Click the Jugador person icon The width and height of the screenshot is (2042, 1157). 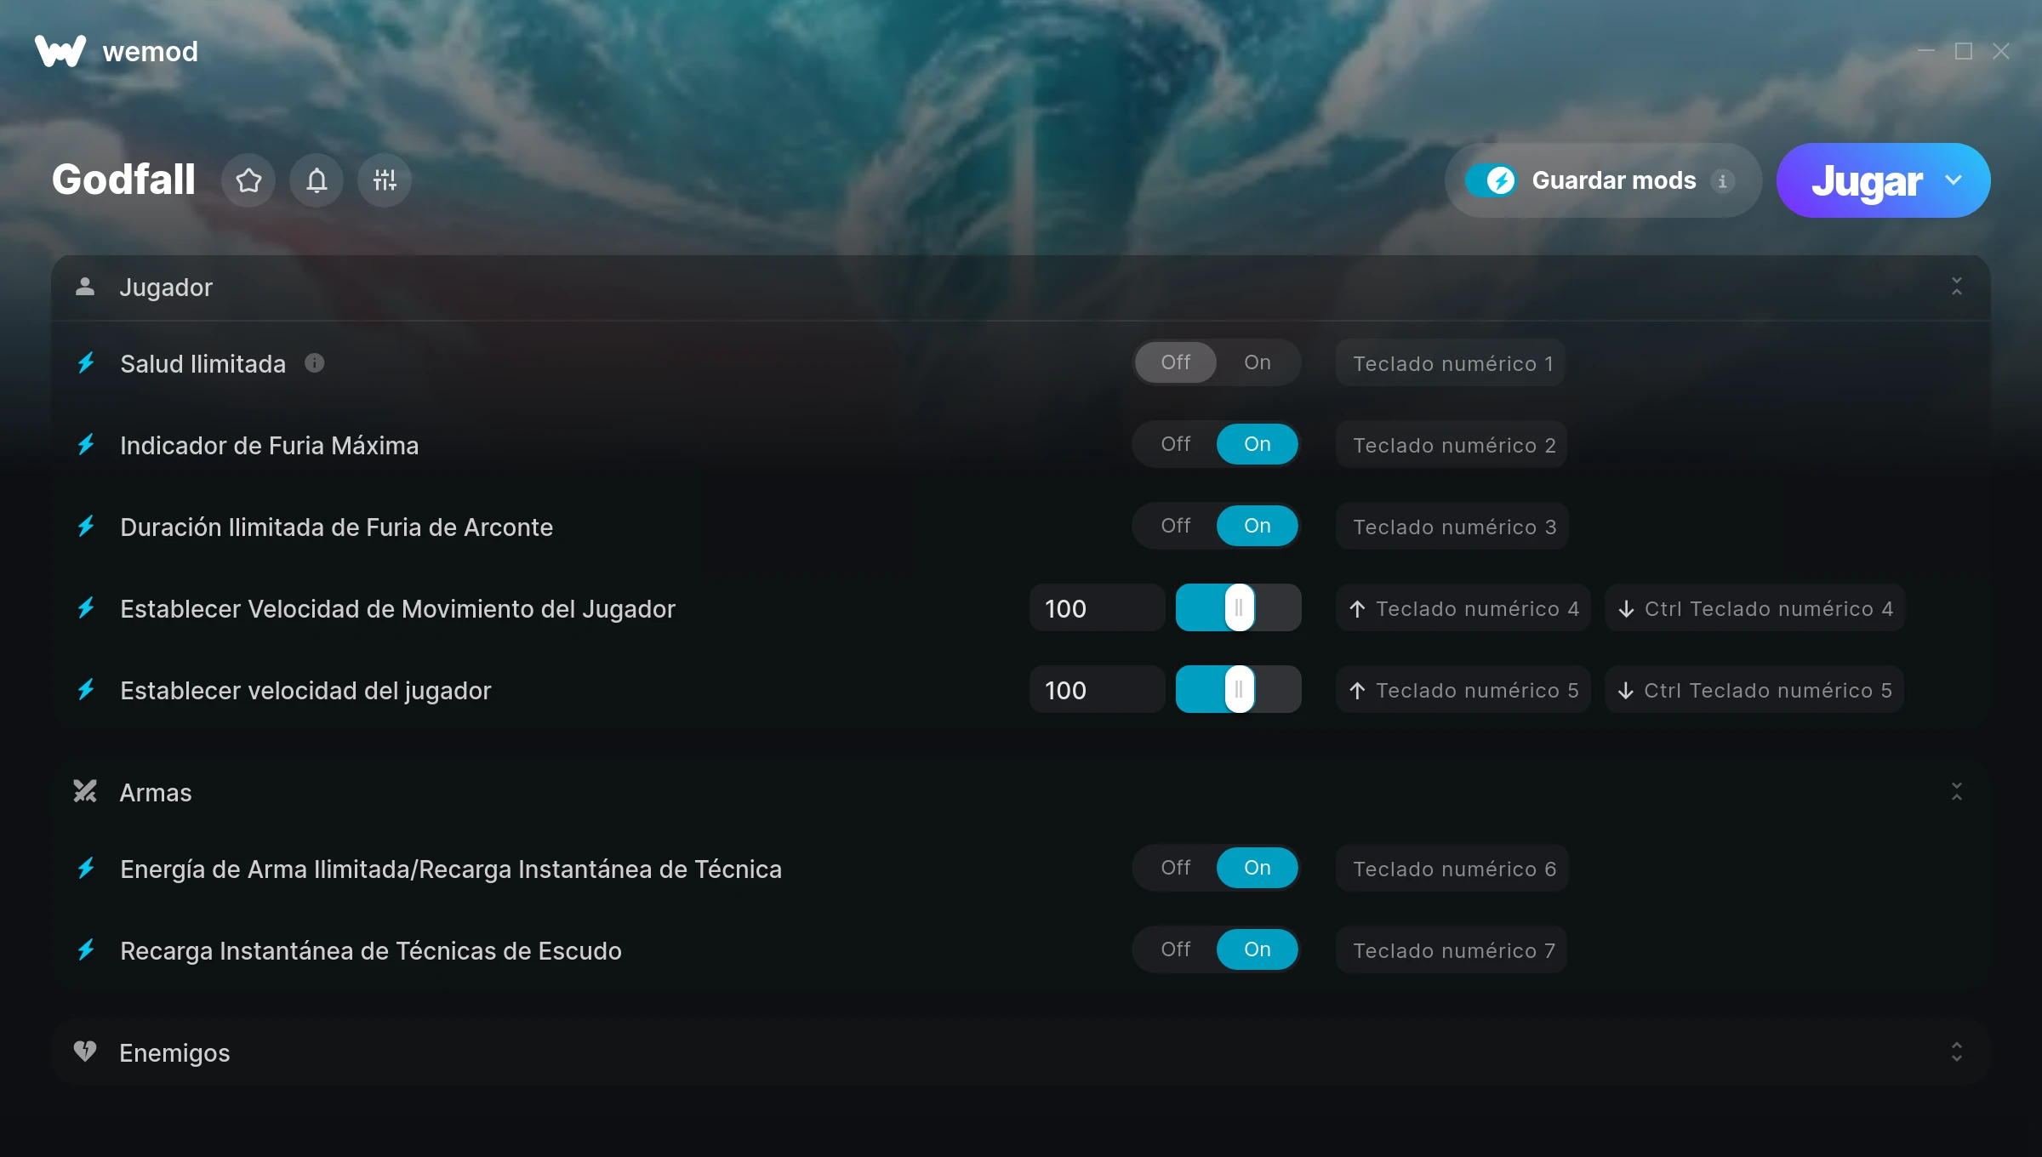[x=85, y=287]
